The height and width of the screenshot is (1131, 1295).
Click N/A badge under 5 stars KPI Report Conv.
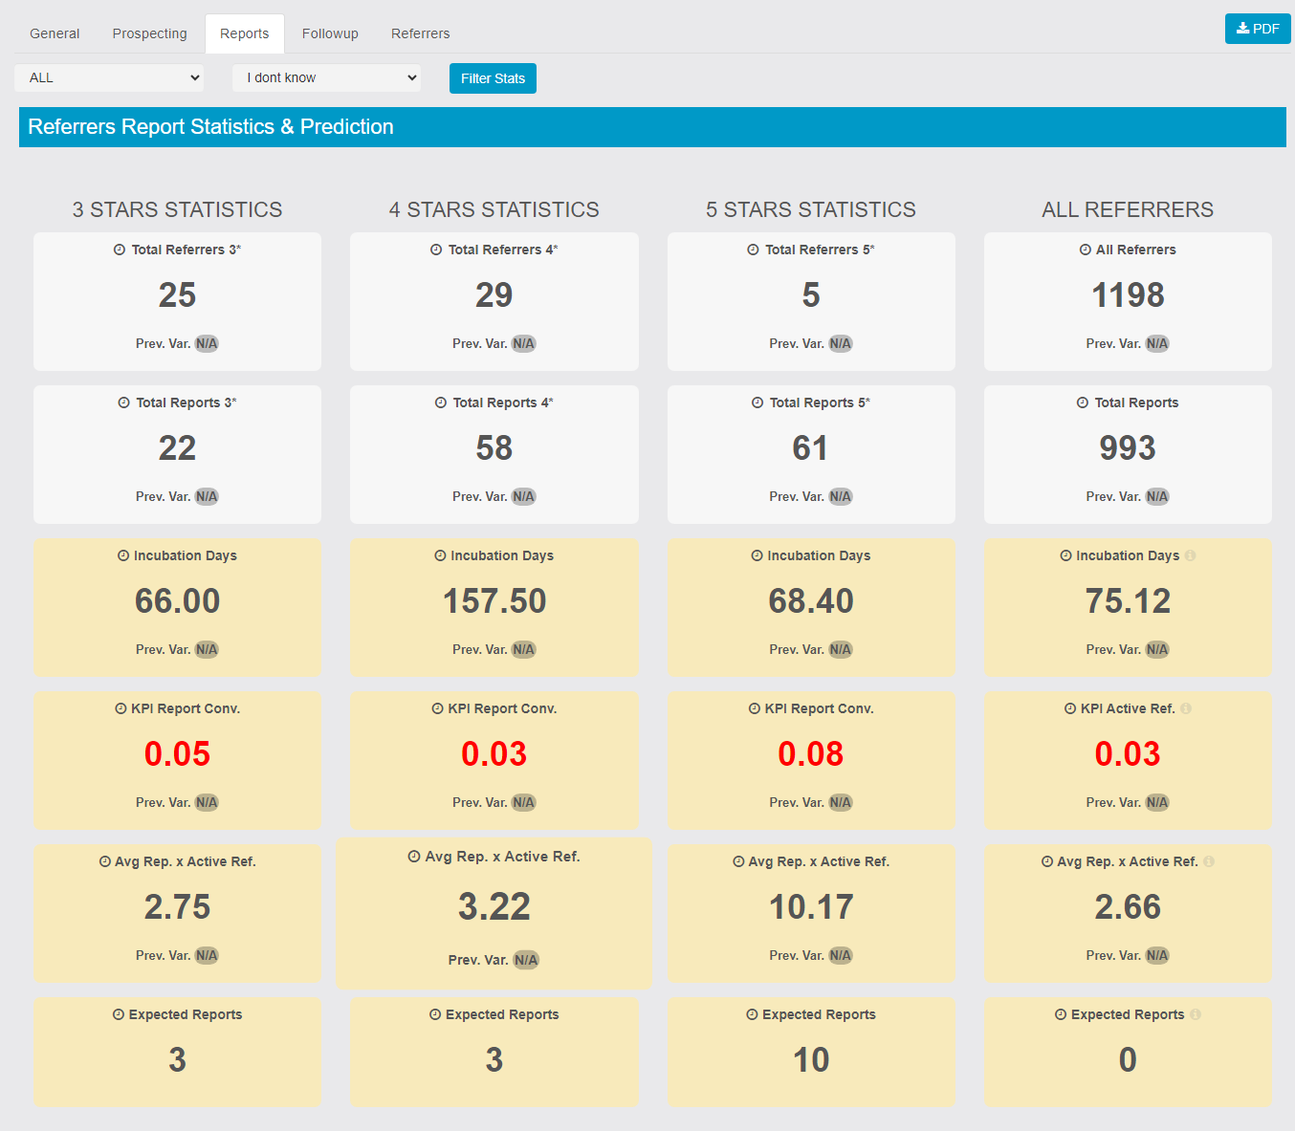pyautogui.click(x=840, y=802)
